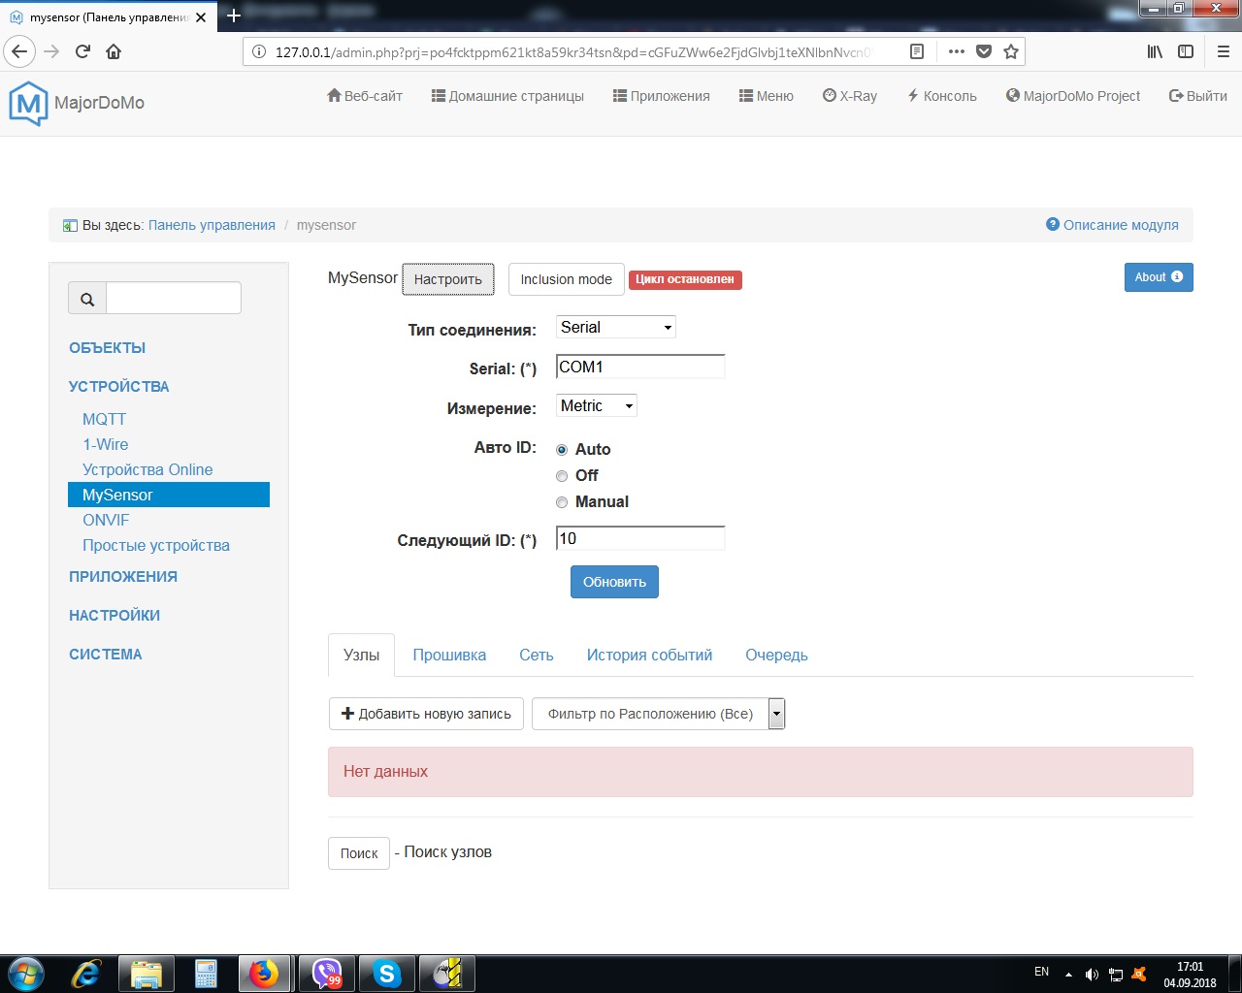Expand ПРИЛОЖЕНИЯ section in sidebar
The width and height of the screenshot is (1242, 993).
coord(123,577)
